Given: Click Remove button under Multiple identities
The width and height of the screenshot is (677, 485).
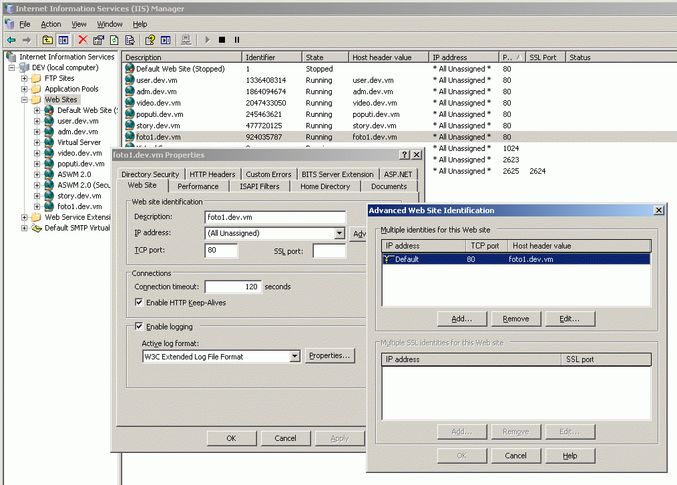Looking at the screenshot, I should 516,319.
